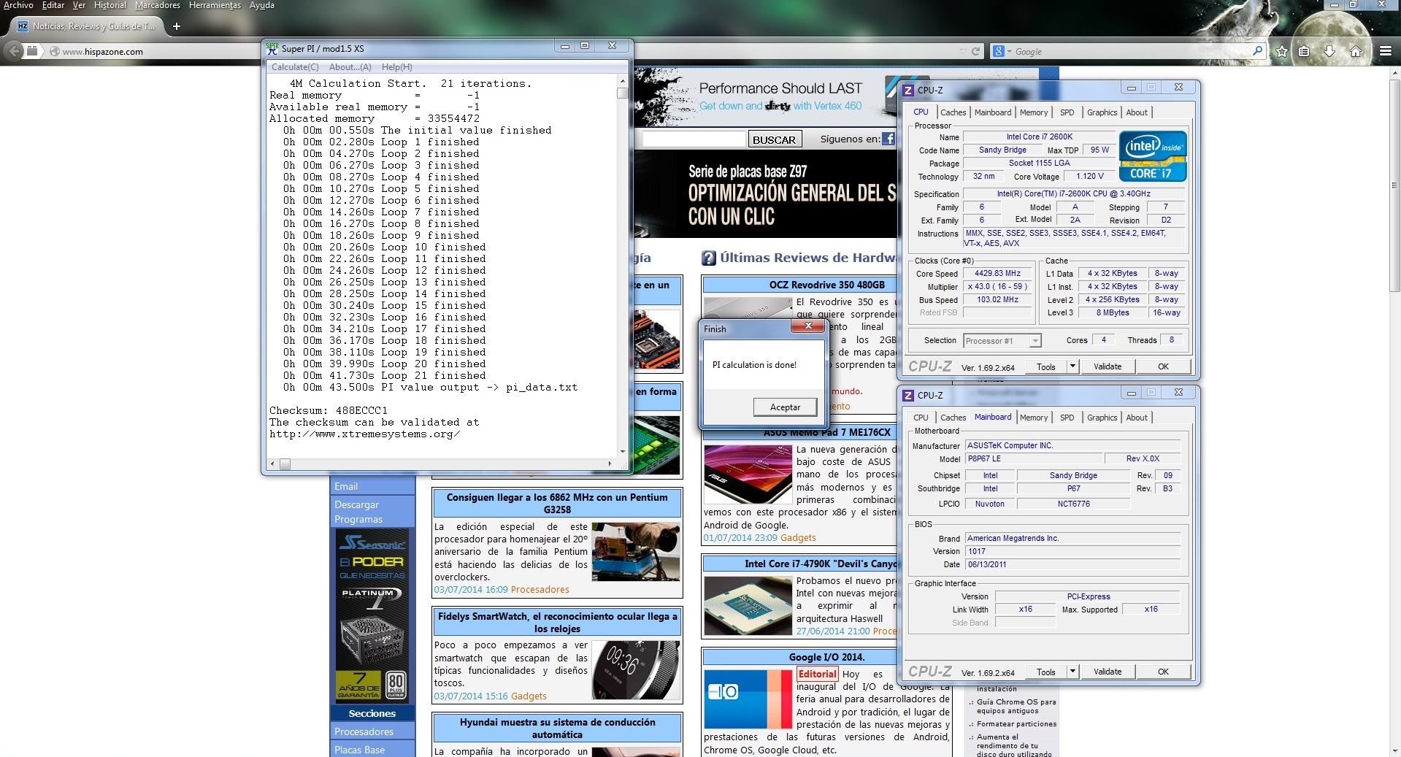
Task: Click the Super PI vertical scrollbar thumb
Action: click(x=622, y=93)
